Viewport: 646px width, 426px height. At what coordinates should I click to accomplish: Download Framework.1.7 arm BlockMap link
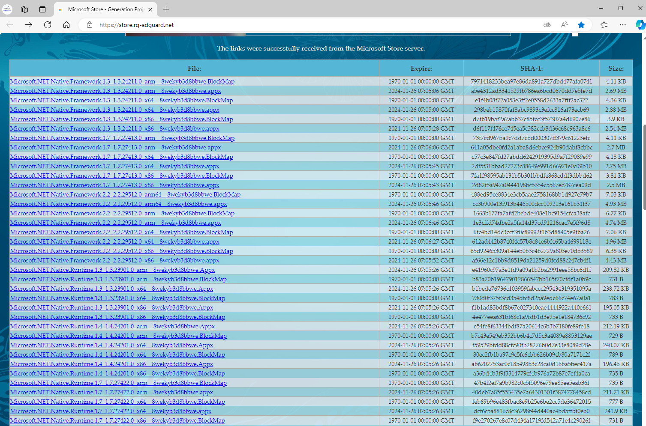point(122,138)
